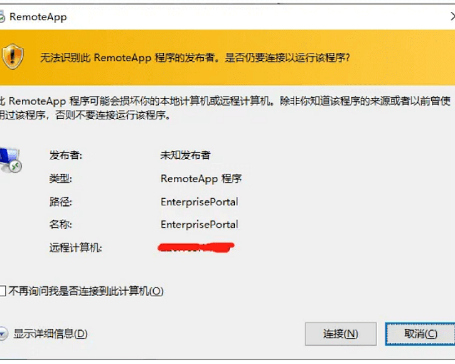Select the 路径 field label
Image resolution: width=455 pixels, height=364 pixels.
click(61, 202)
